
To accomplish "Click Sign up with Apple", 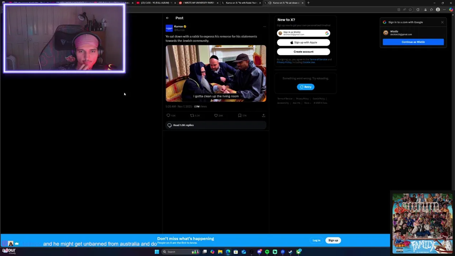I will (304, 42).
